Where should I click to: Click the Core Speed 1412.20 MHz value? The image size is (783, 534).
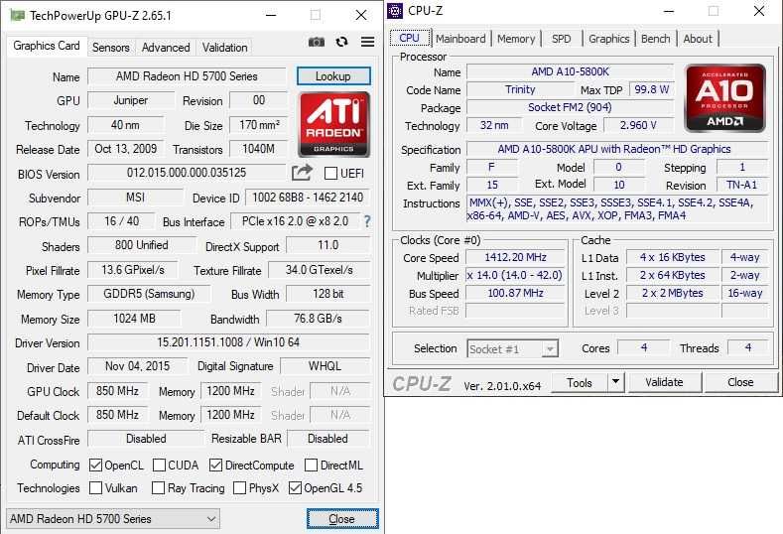515,257
